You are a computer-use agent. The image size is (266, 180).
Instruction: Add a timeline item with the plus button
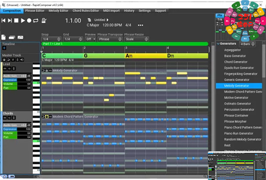[4, 48]
